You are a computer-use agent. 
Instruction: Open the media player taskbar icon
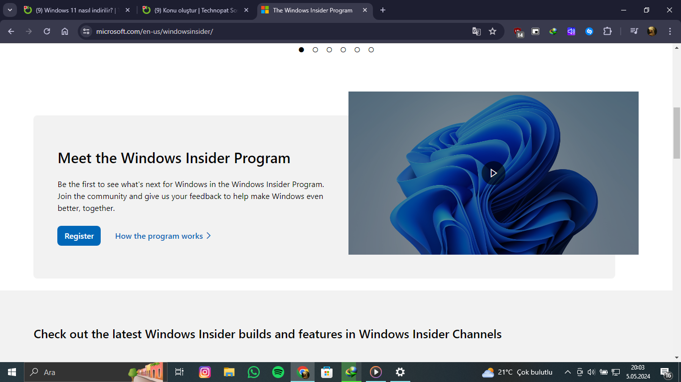[376, 372]
